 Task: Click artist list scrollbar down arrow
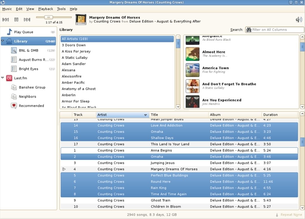(x=178, y=107)
